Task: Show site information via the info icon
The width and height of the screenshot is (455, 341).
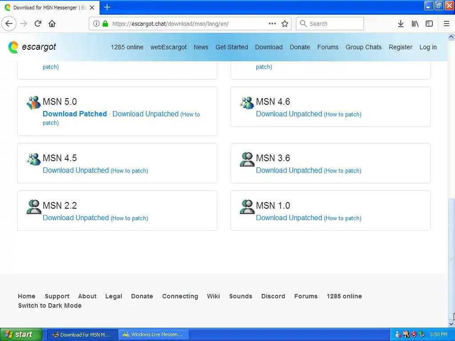Action: 96,24
